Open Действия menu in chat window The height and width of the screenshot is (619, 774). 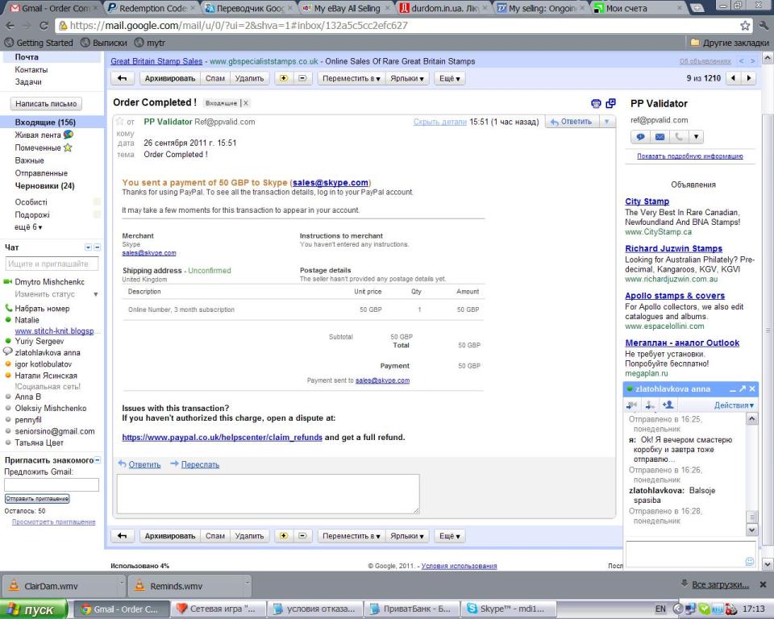click(x=734, y=405)
